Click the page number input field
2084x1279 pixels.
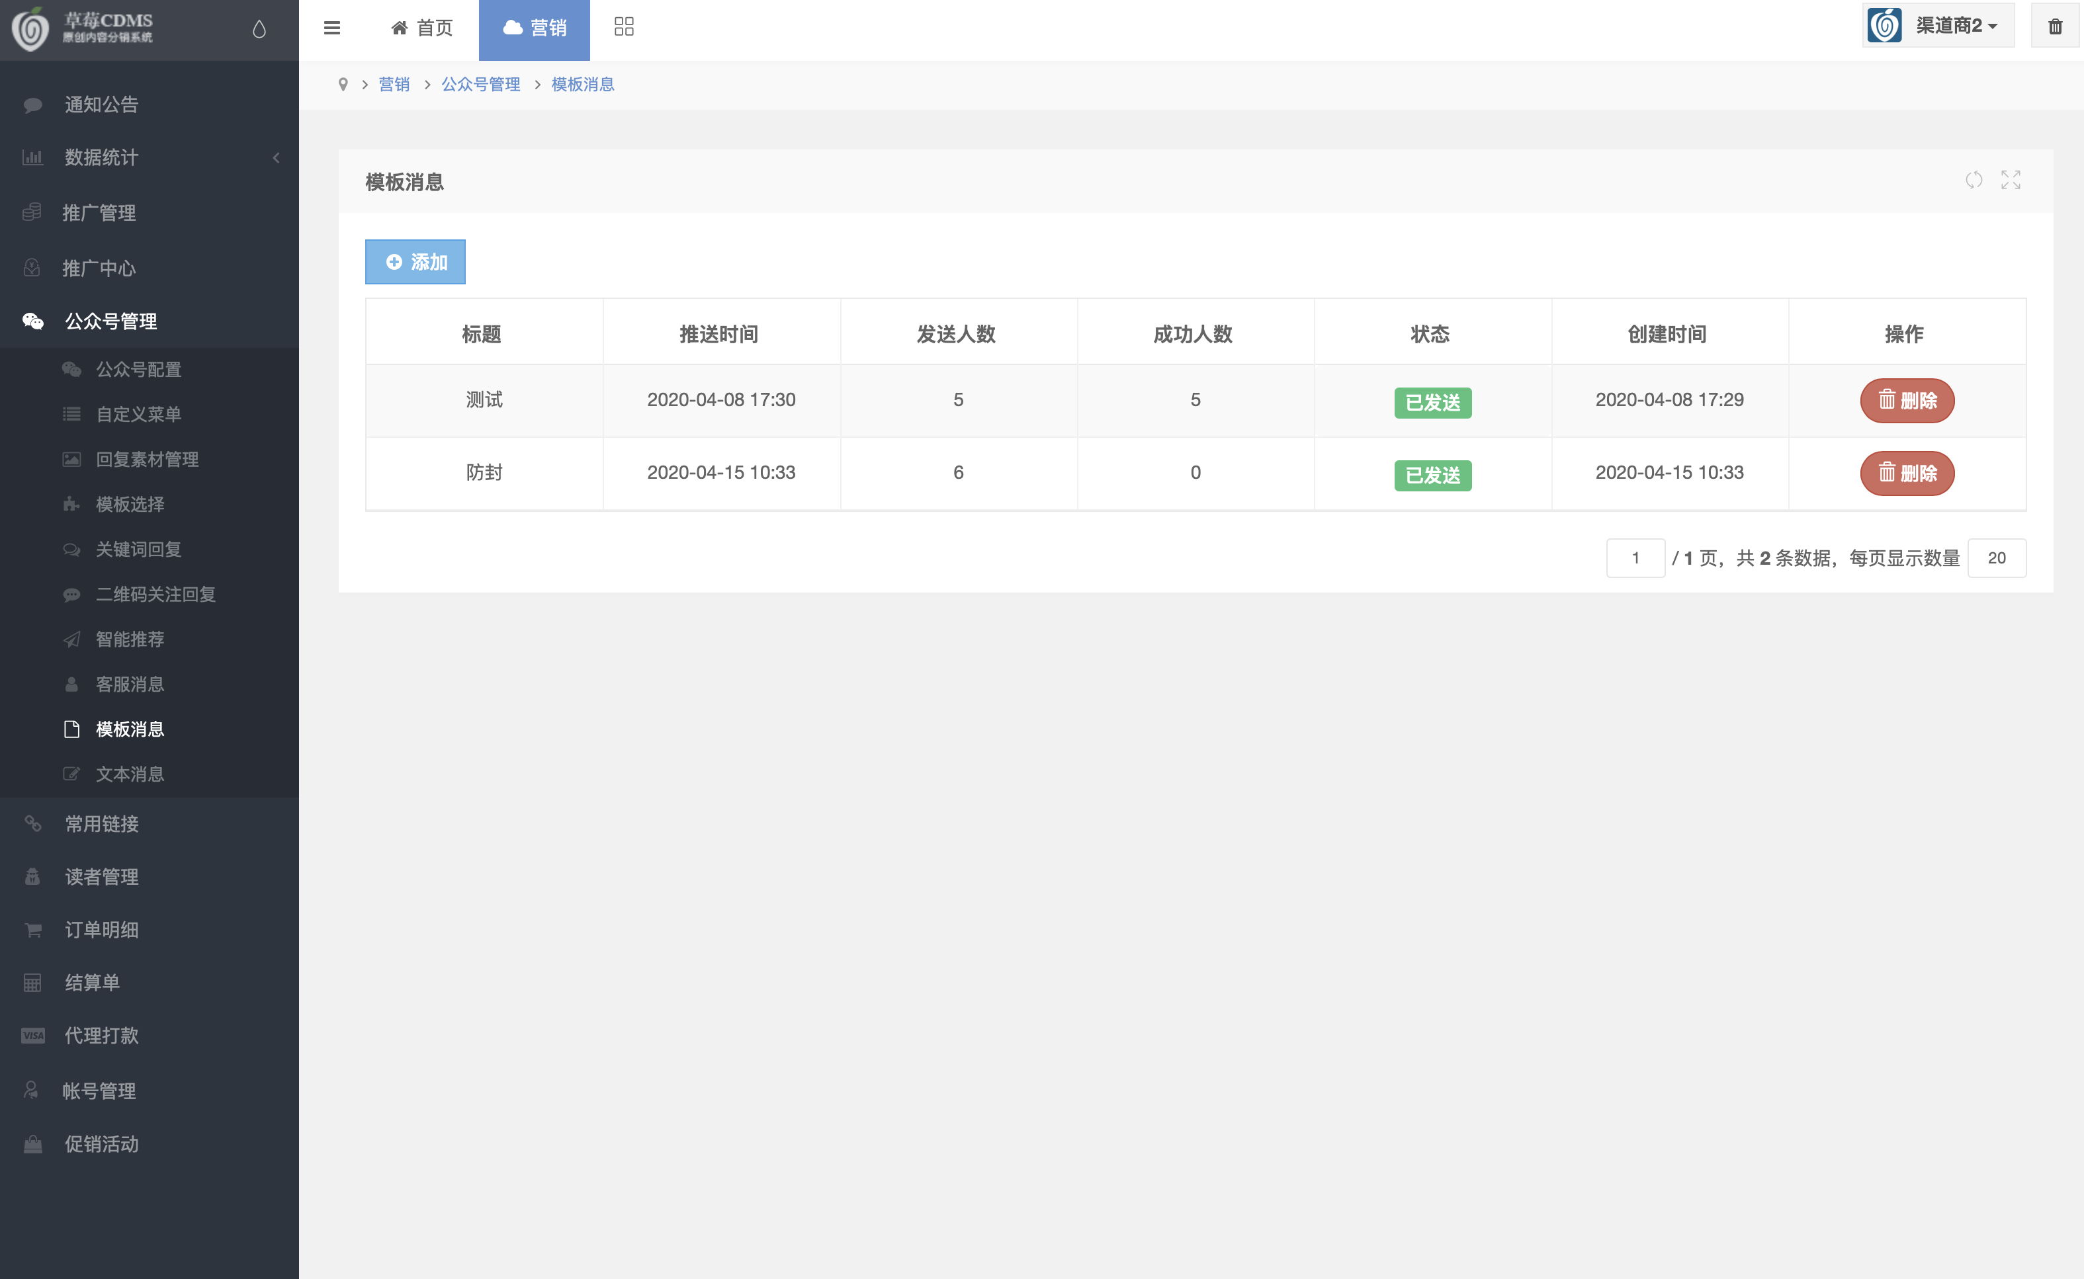click(1635, 558)
